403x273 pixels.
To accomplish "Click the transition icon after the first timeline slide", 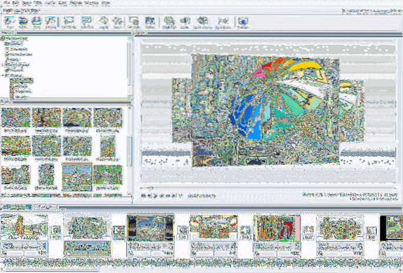I will pos(56,232).
